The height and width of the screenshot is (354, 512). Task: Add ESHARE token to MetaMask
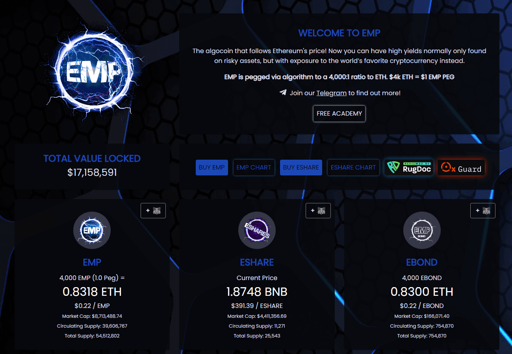(x=318, y=210)
